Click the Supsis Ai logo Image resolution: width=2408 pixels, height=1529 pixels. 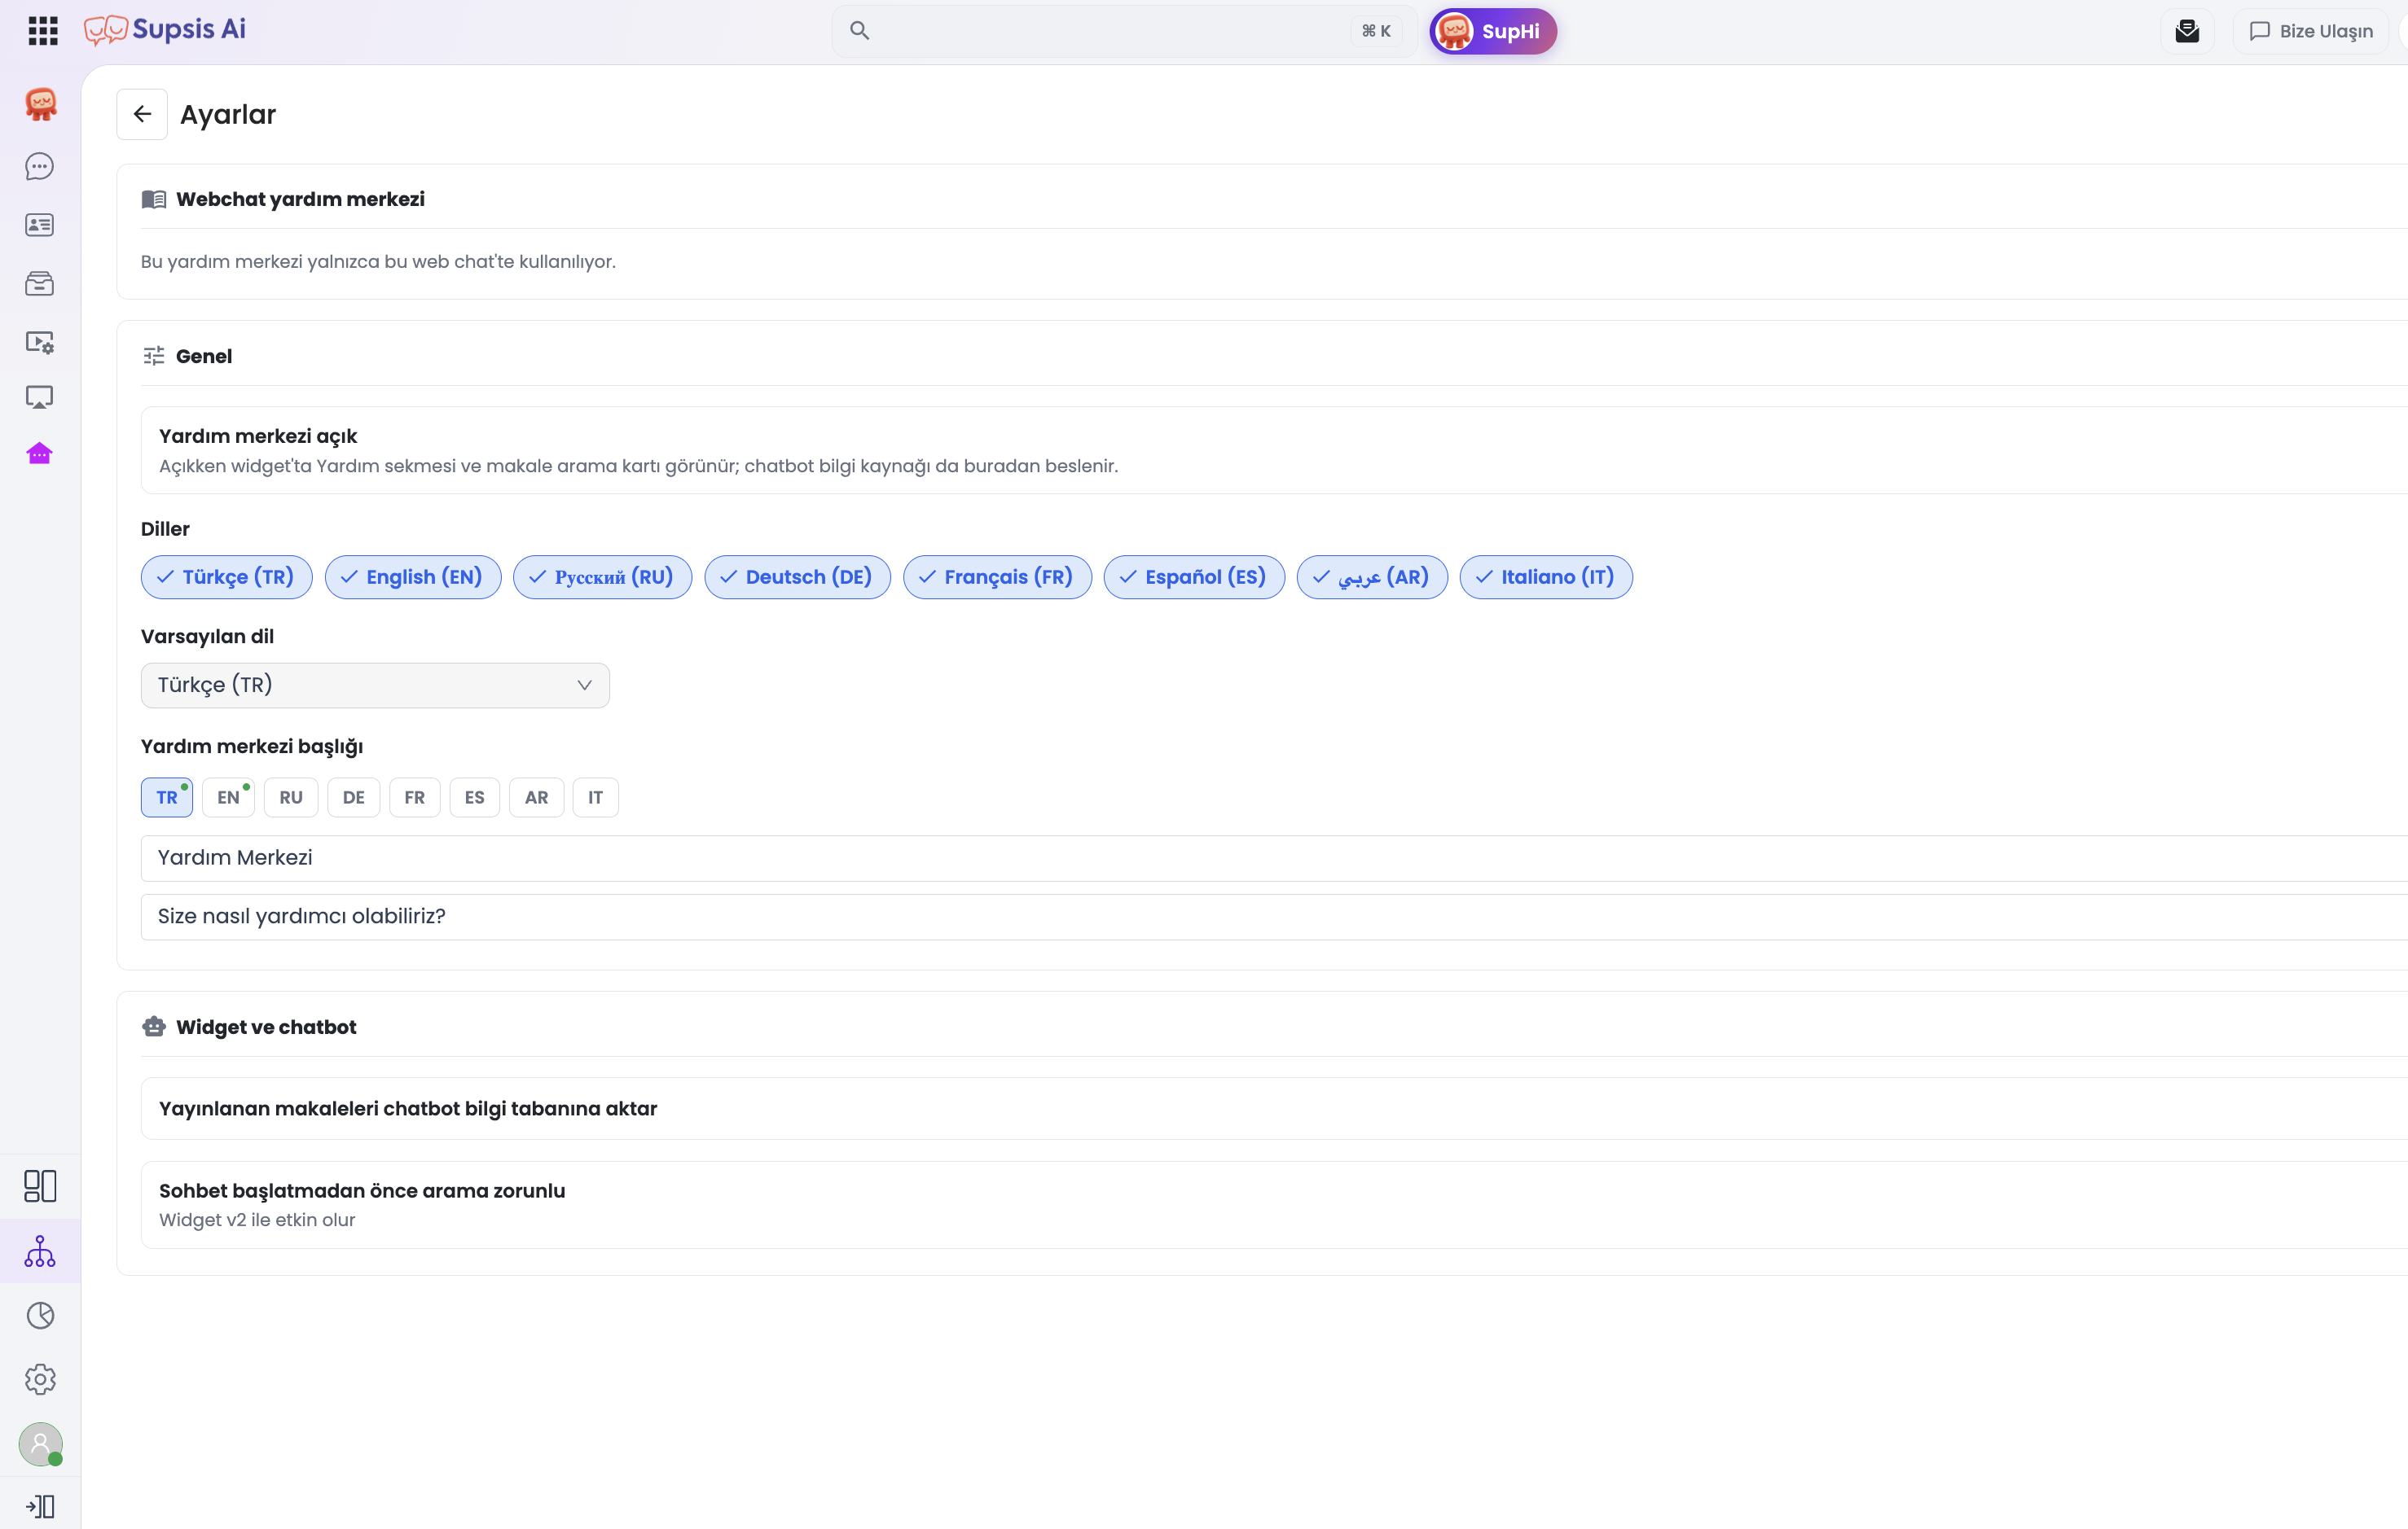click(x=165, y=30)
